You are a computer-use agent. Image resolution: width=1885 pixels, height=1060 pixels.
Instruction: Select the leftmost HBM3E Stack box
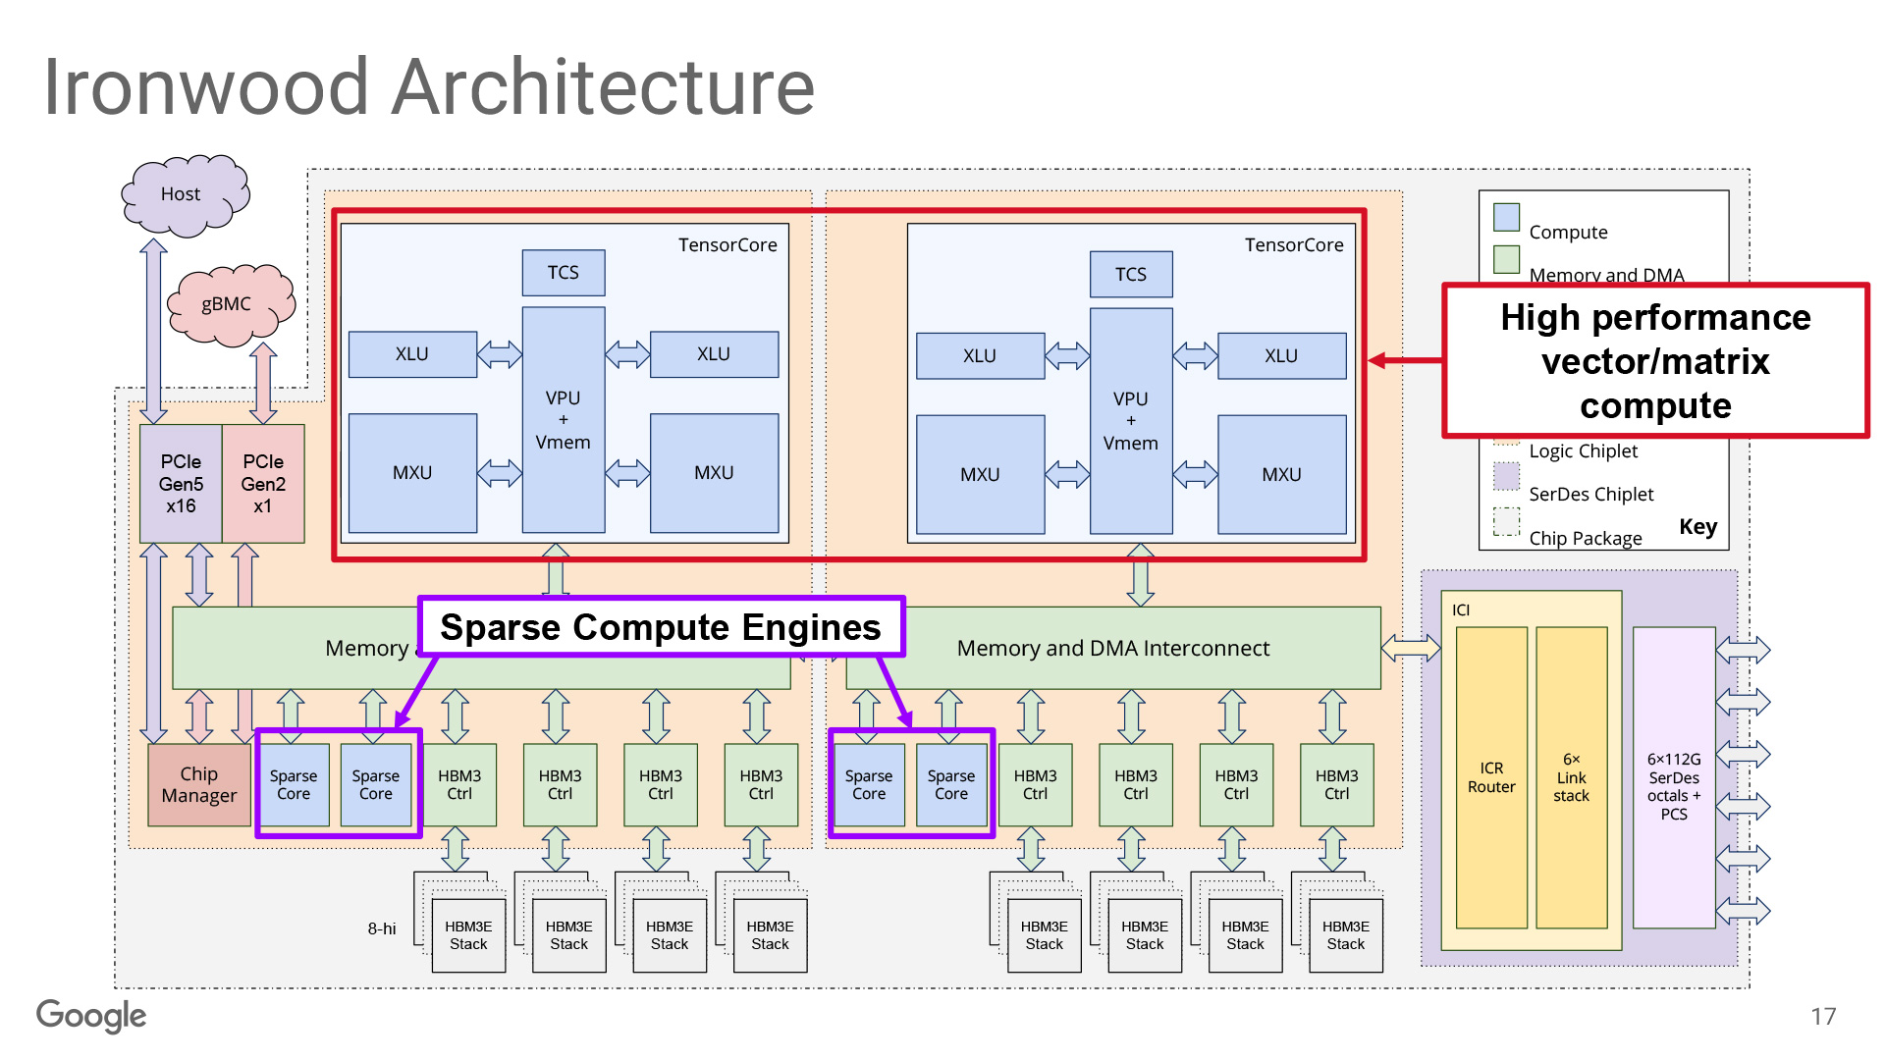pos(468,935)
